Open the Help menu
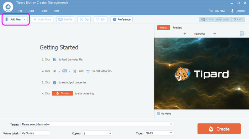Viewport: 249px width, 139px height. 56,11
